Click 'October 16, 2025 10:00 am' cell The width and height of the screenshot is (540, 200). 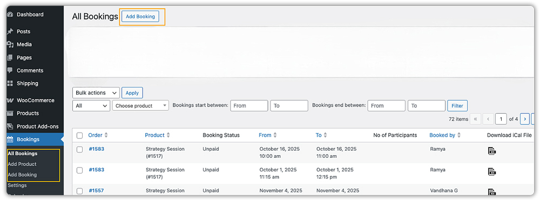pos(280,152)
